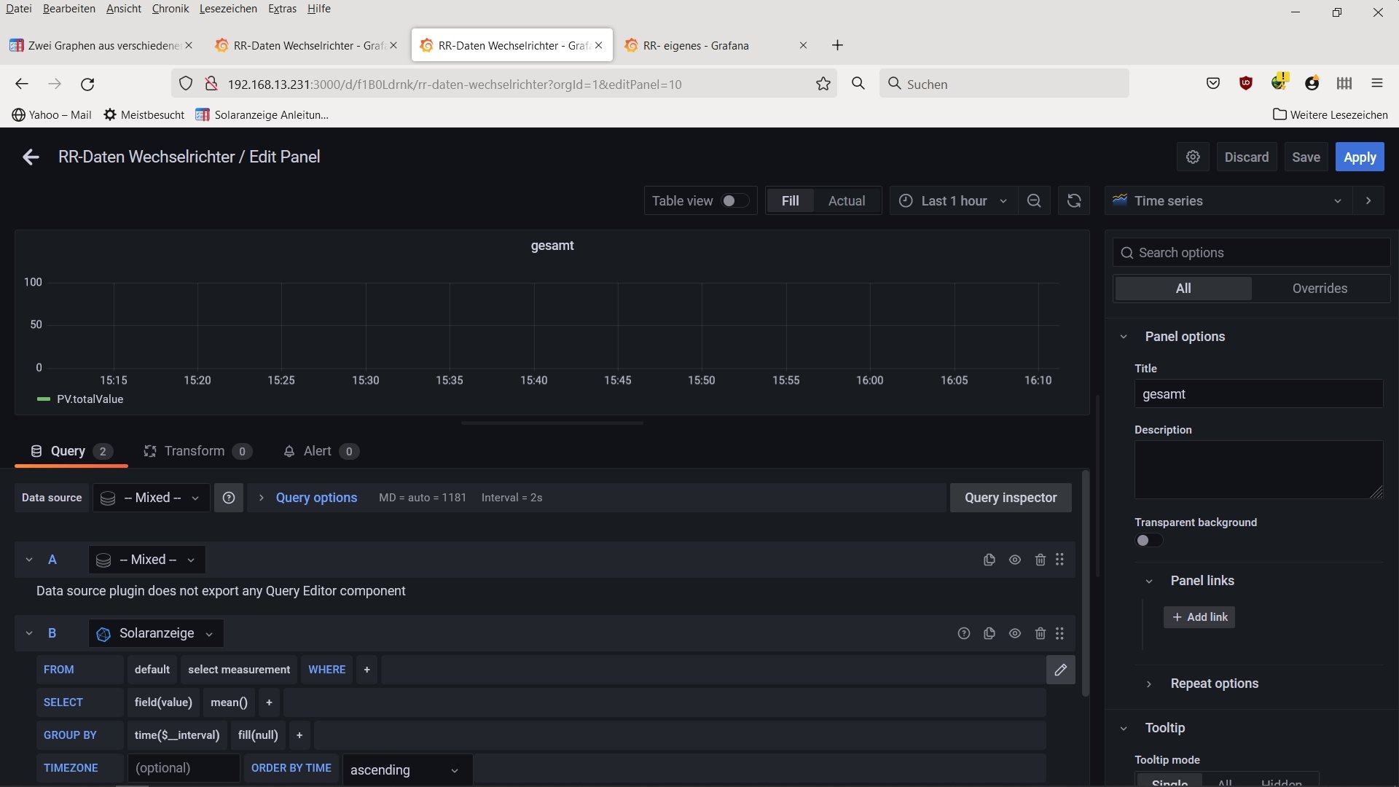Go back using the dashboard back arrow
This screenshot has height=787, width=1399.
tap(31, 157)
